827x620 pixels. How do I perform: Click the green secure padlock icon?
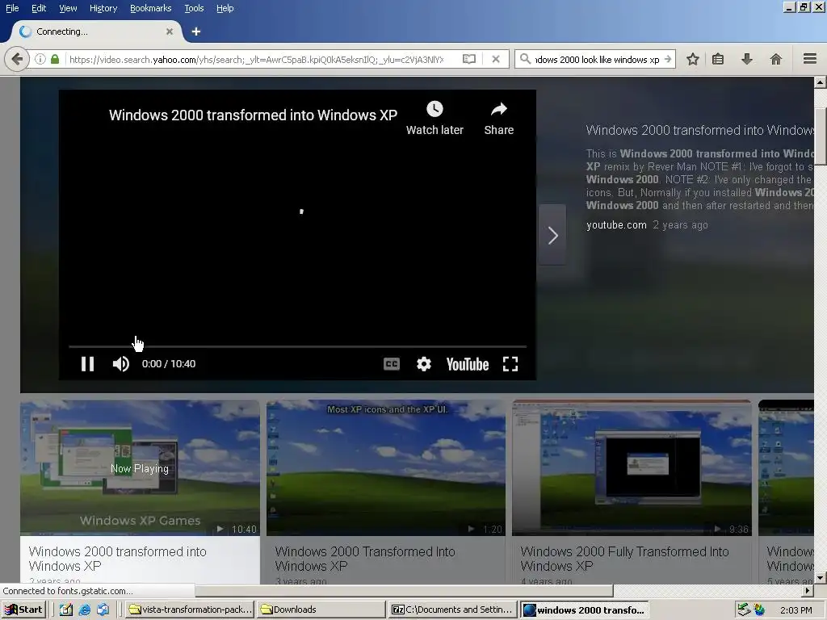(x=55, y=59)
